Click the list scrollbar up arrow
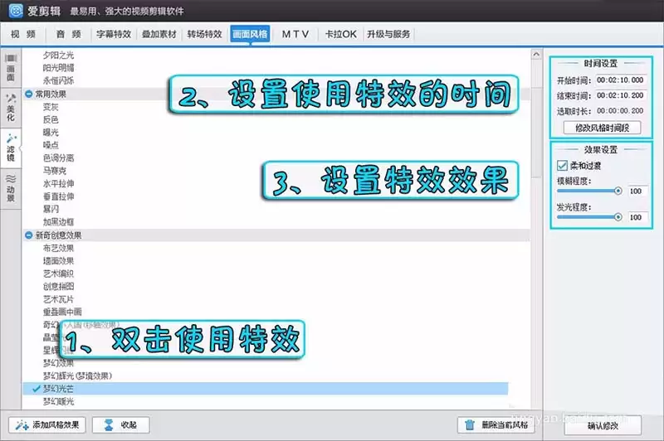The image size is (664, 441). point(536,54)
